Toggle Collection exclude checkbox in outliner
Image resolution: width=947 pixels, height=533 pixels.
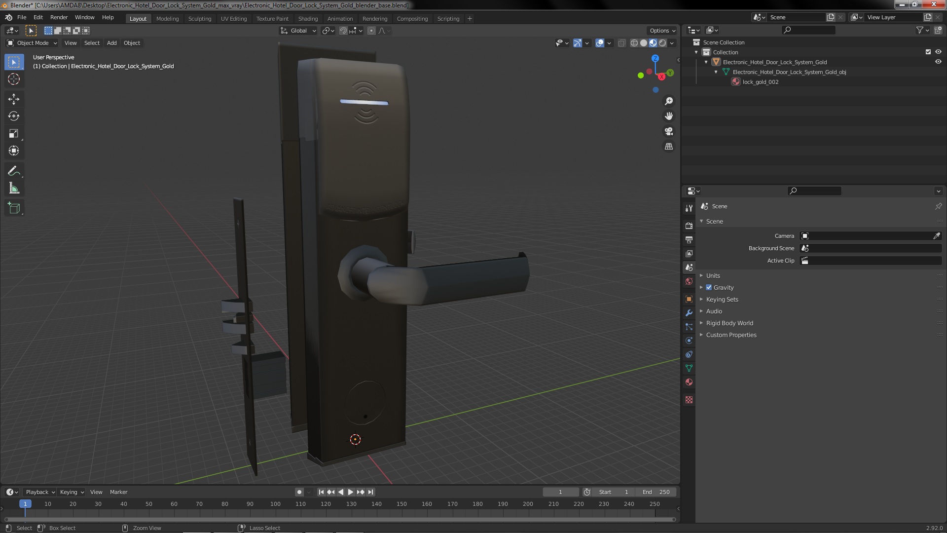[928, 52]
